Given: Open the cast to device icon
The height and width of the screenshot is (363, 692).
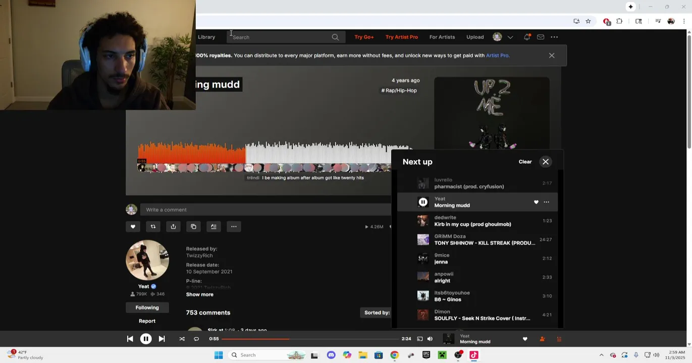Looking at the screenshot, I should (419, 339).
